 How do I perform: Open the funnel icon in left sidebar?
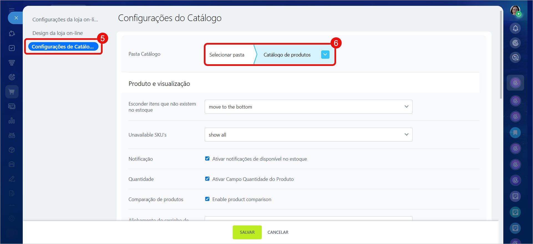[x=12, y=63]
